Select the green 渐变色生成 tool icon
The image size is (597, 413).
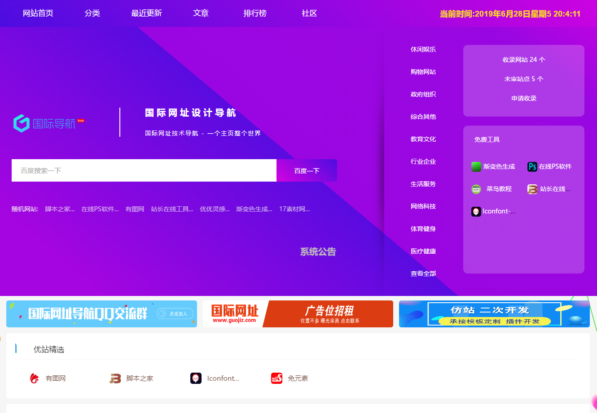pyautogui.click(x=476, y=166)
